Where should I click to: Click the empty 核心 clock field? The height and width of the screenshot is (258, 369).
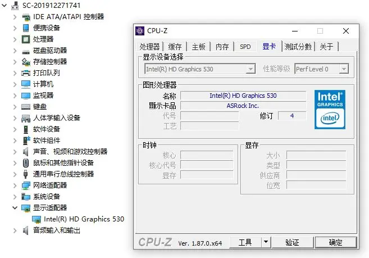click(x=207, y=155)
